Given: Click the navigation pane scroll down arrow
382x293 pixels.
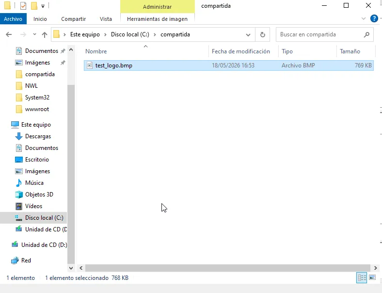Looking at the screenshot, I should (71, 268).
